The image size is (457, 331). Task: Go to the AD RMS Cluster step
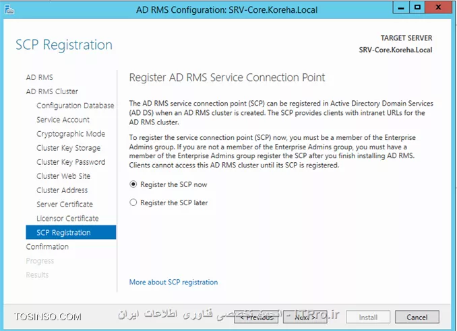(x=52, y=91)
